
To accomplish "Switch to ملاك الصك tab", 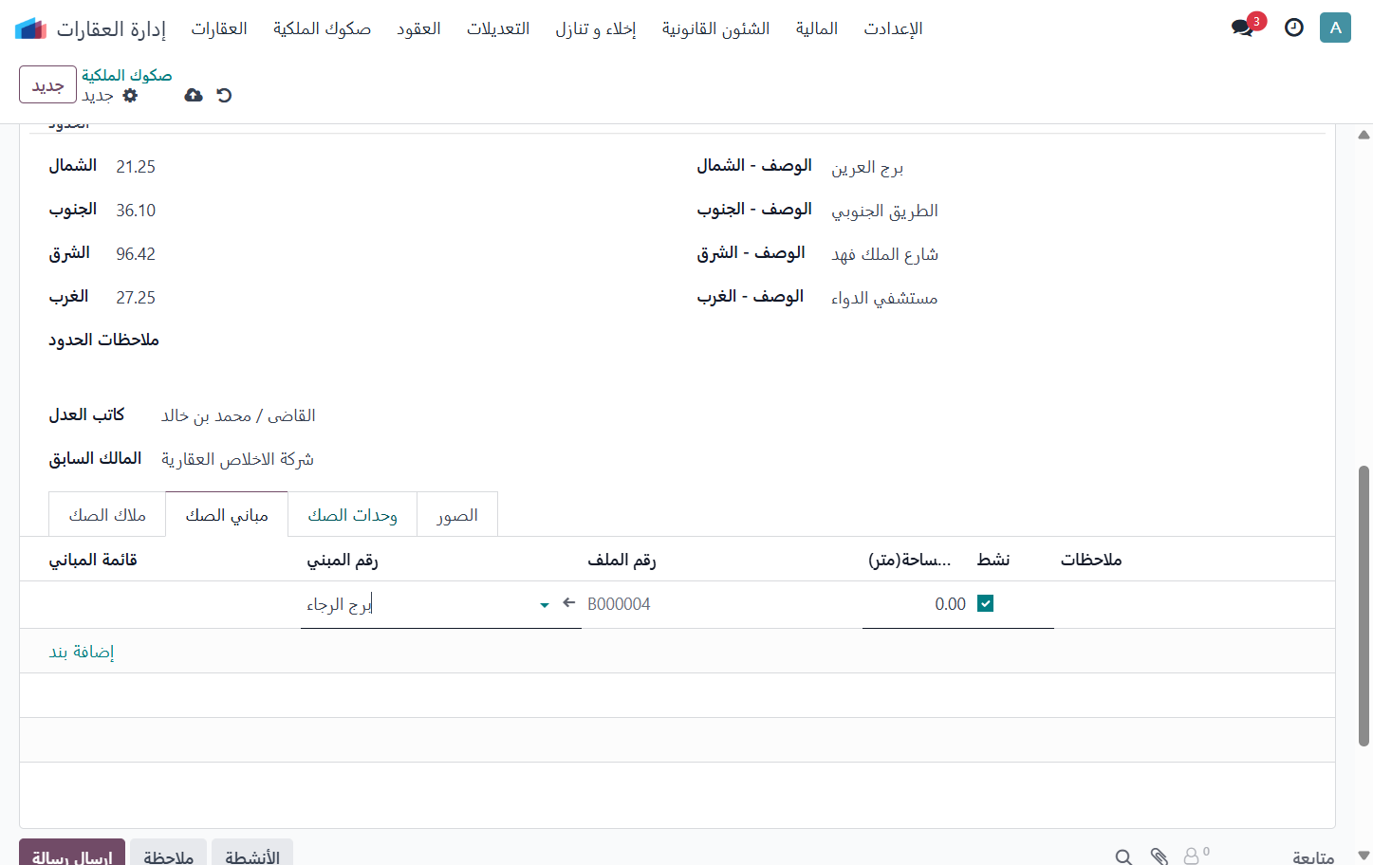I will coord(107,514).
